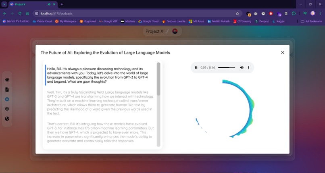This screenshot has width=325, height=173.
Task: Open the extension with purple 10 badge
Action: coord(279,14)
